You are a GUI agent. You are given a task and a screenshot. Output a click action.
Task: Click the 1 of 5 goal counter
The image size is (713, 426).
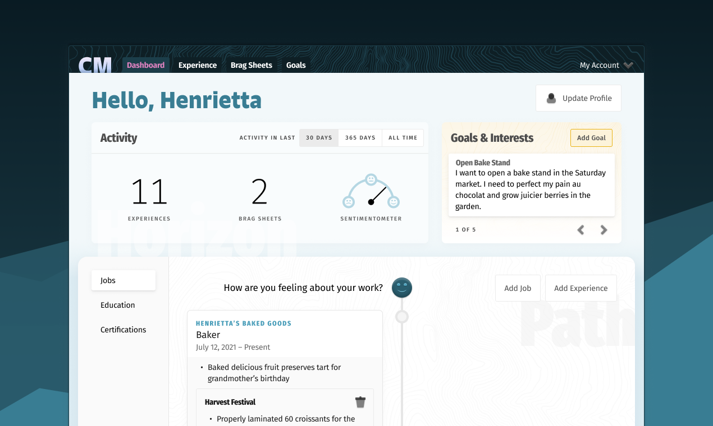click(x=465, y=230)
